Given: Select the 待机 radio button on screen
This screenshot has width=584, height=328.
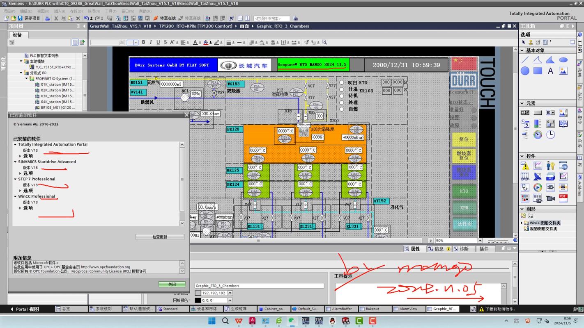Looking at the screenshot, I should (x=341, y=96).
